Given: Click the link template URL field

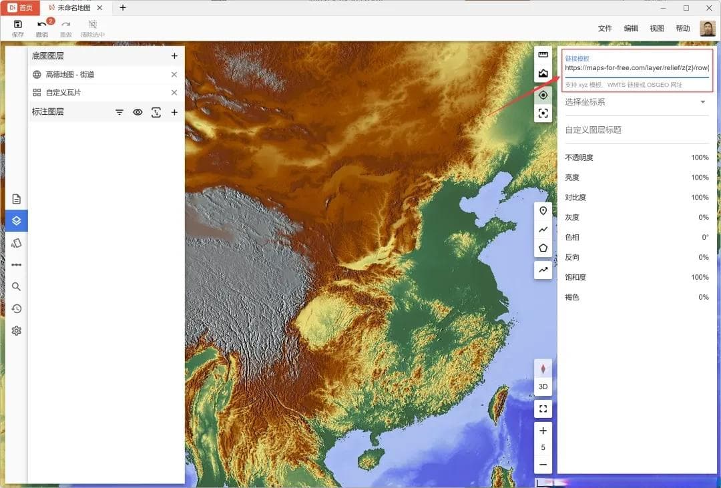Looking at the screenshot, I should click(637, 67).
